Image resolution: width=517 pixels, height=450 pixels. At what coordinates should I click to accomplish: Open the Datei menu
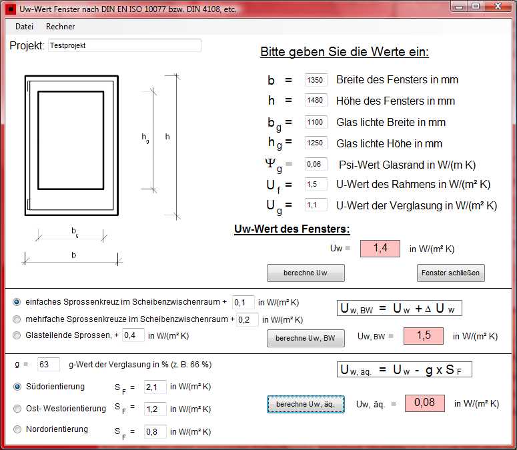pyautogui.click(x=25, y=27)
